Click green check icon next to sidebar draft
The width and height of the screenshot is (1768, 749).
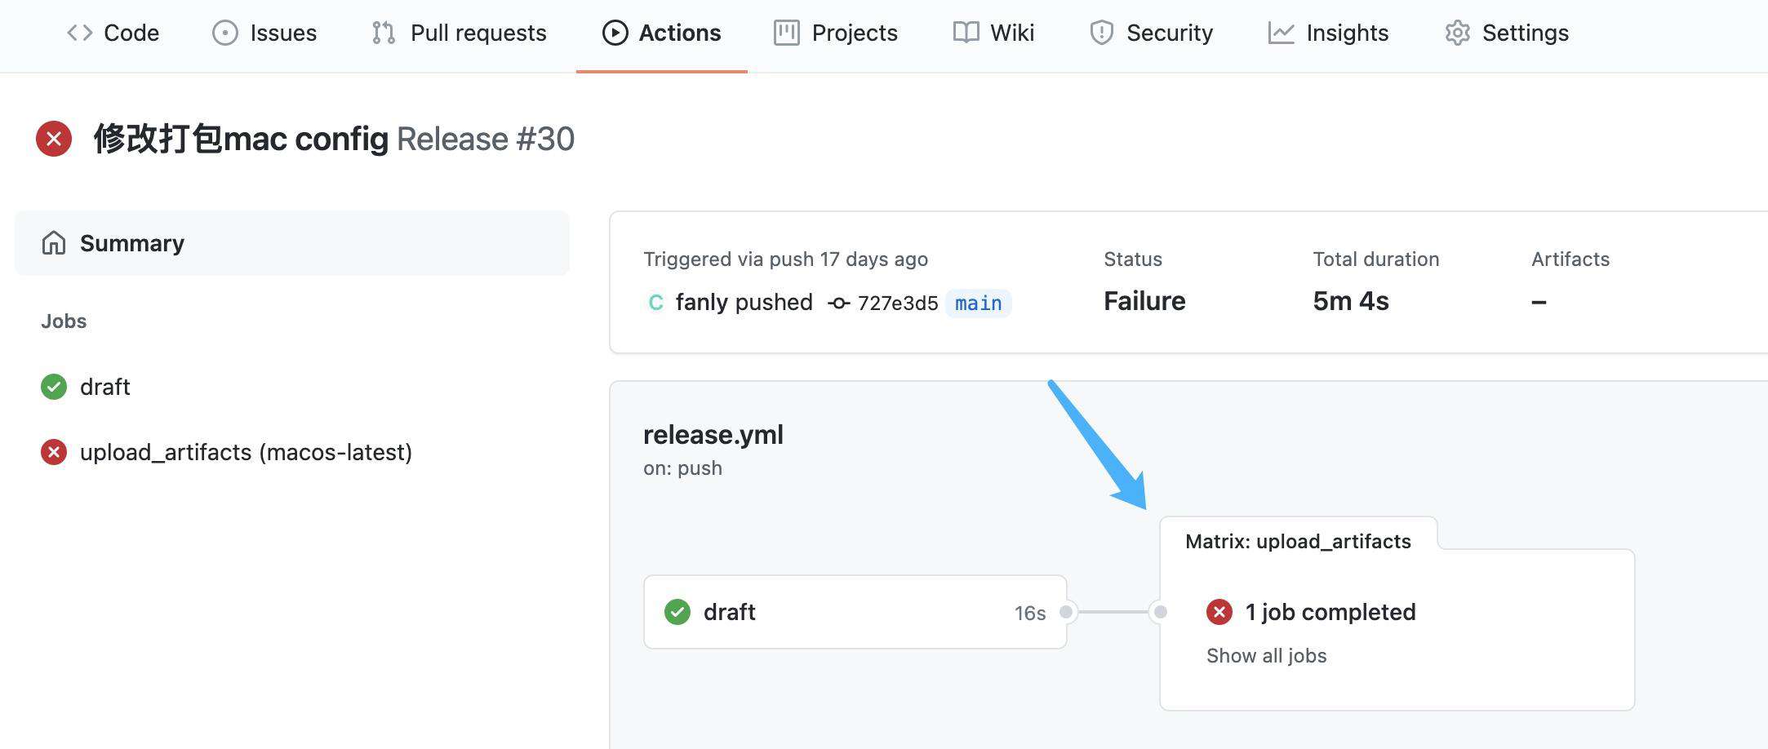coord(54,387)
